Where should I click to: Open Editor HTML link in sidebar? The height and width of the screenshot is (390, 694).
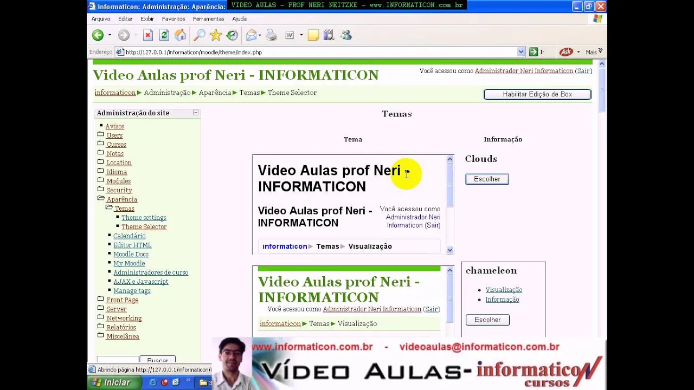tap(132, 245)
